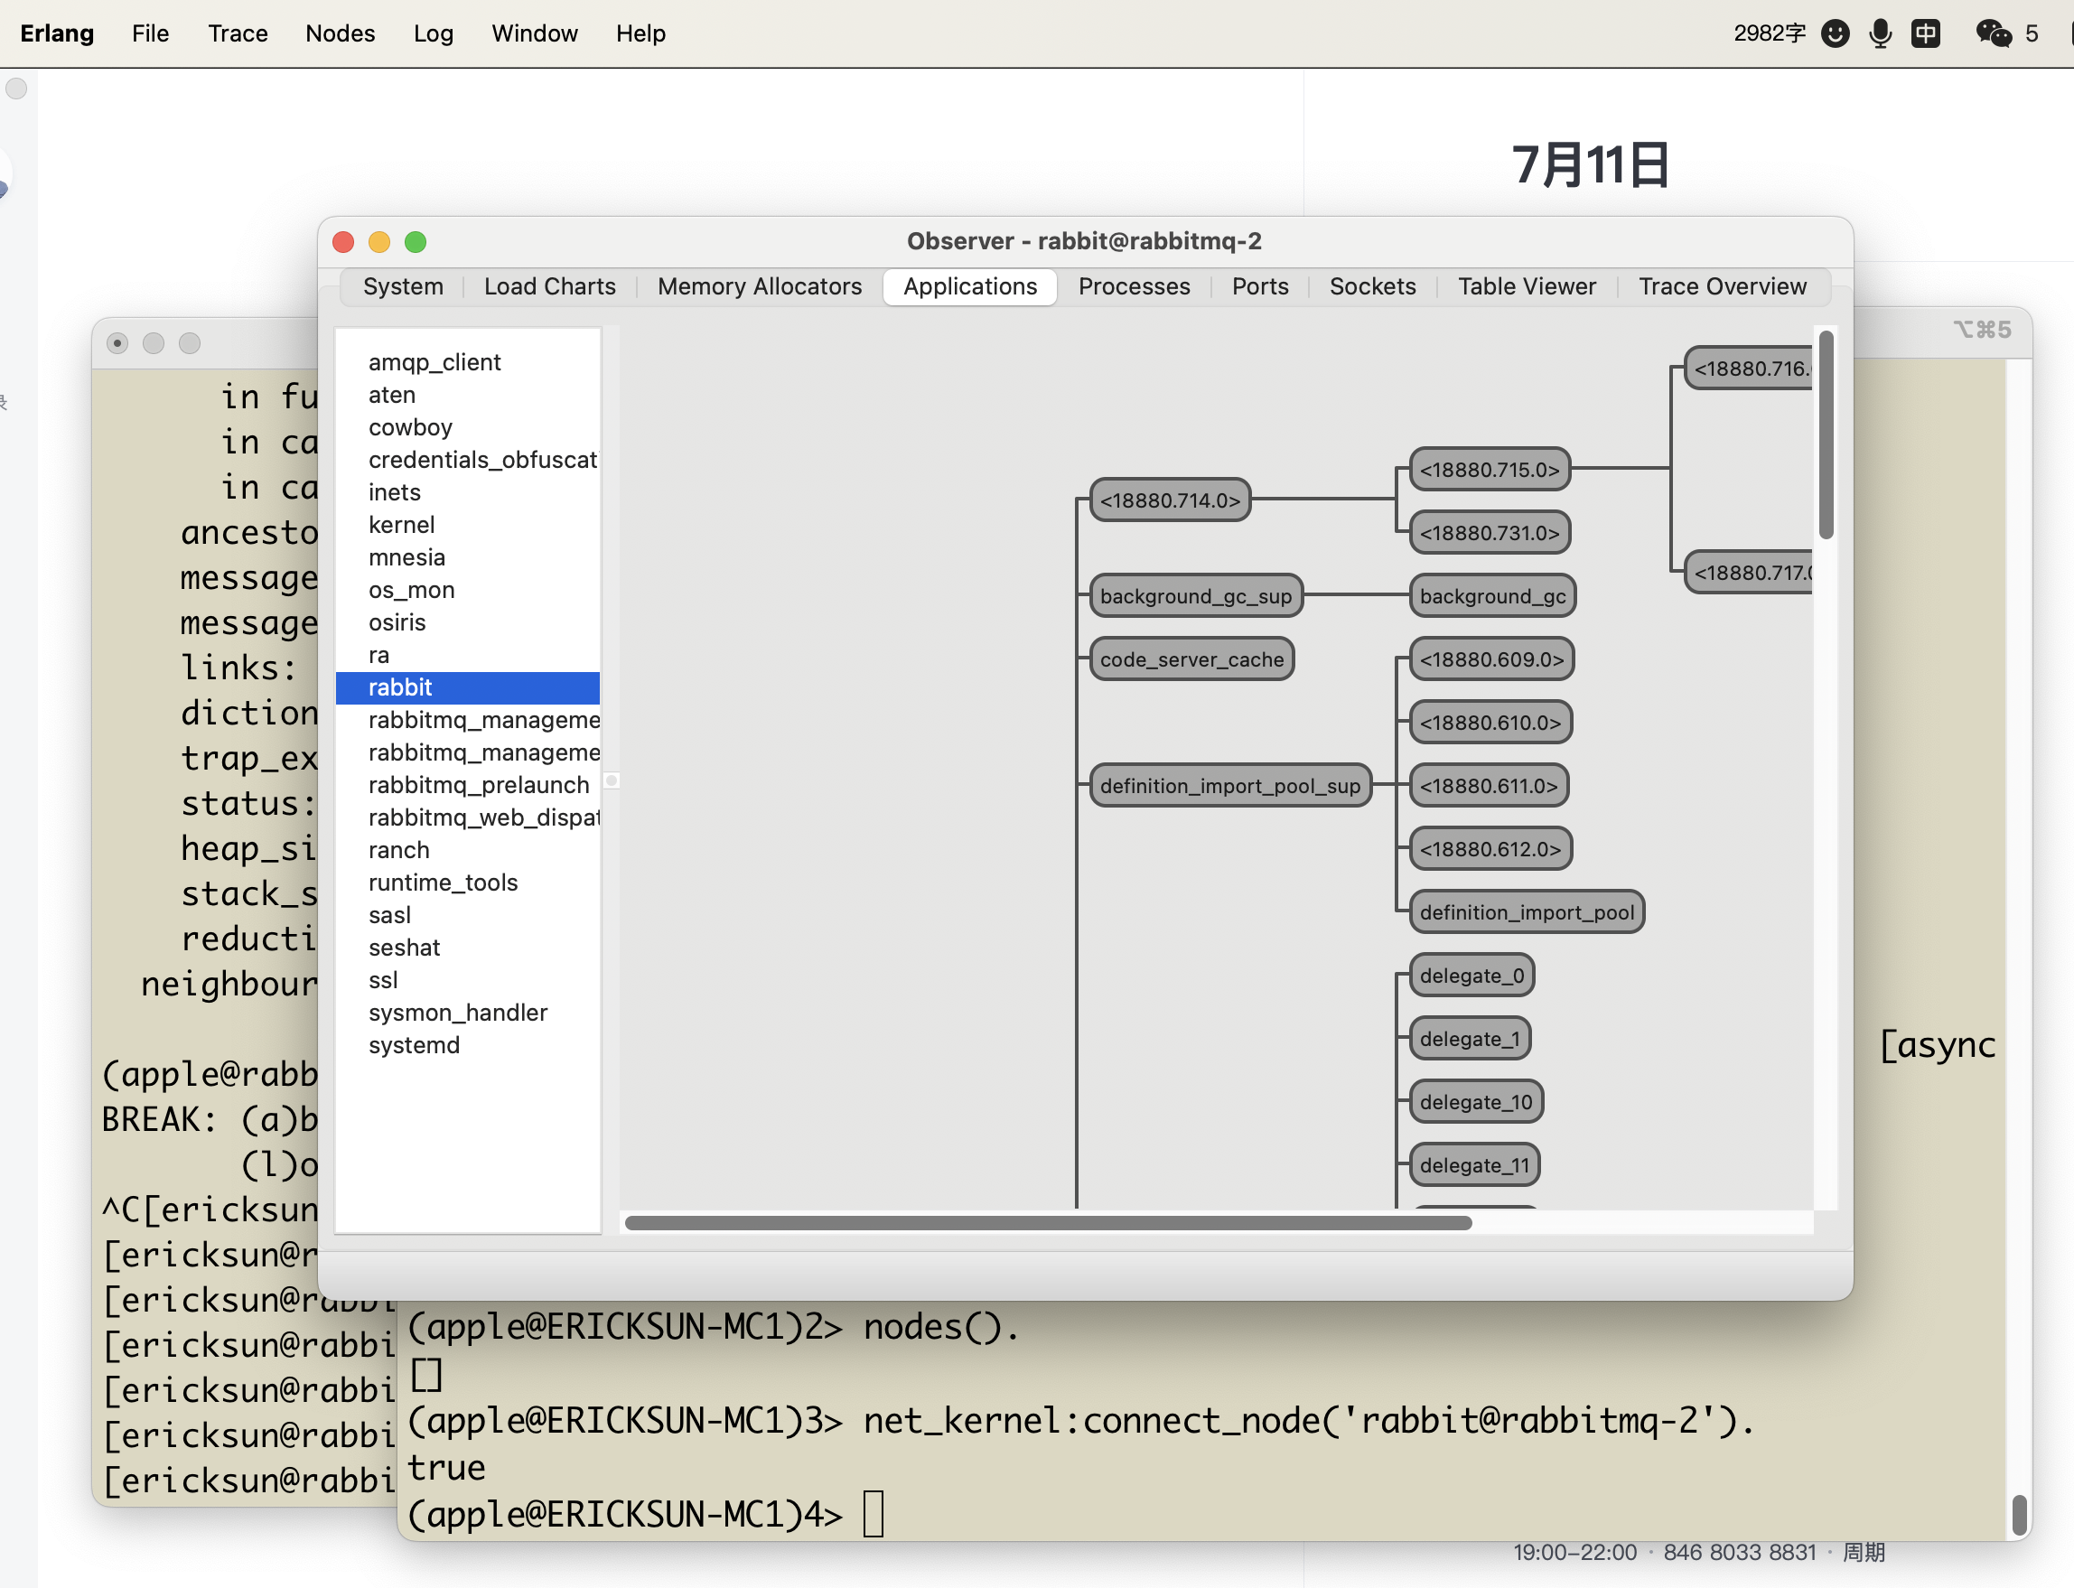This screenshot has width=2074, height=1588.
Task: Open the Help menu
Action: [641, 34]
